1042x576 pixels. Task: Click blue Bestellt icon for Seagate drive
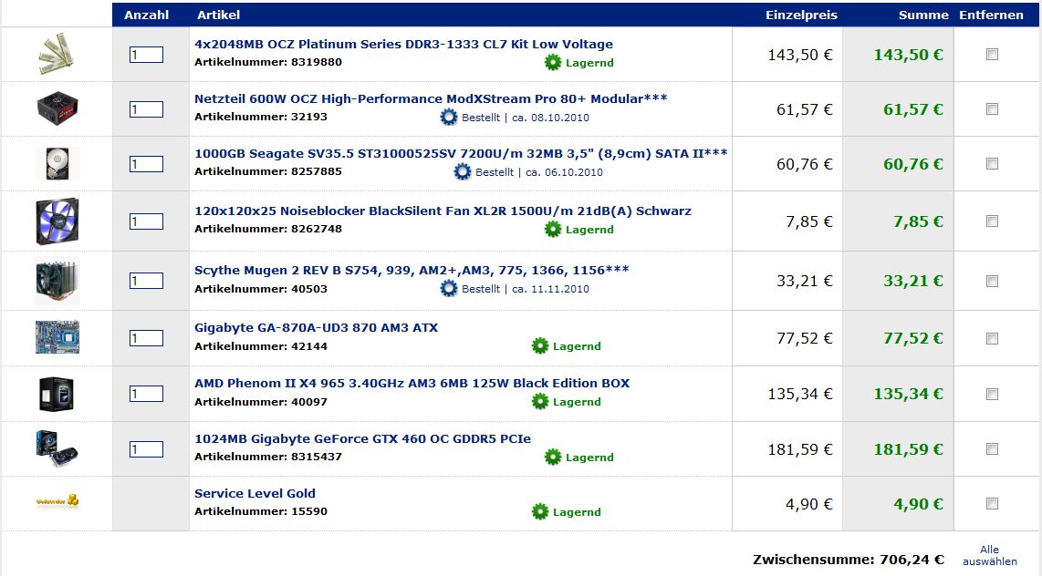tap(463, 172)
